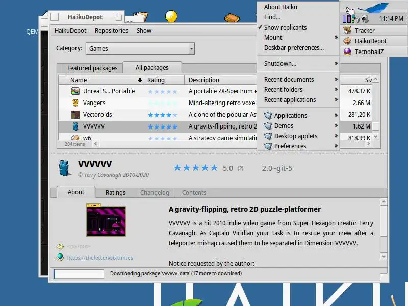The height and width of the screenshot is (306, 408).
Task: Click package list scroll down arrow
Action: [375, 136]
